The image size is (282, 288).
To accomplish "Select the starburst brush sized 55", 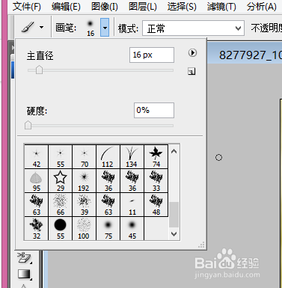I will (x=61, y=157).
